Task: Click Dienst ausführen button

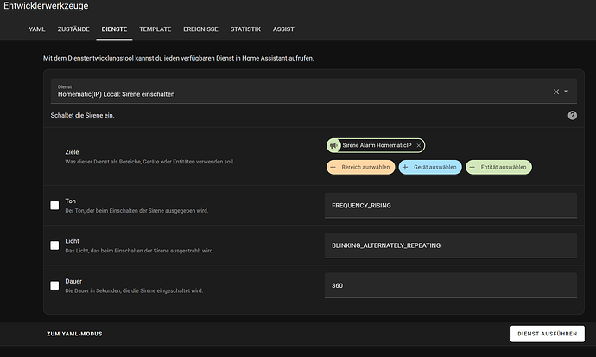Action: (x=548, y=334)
